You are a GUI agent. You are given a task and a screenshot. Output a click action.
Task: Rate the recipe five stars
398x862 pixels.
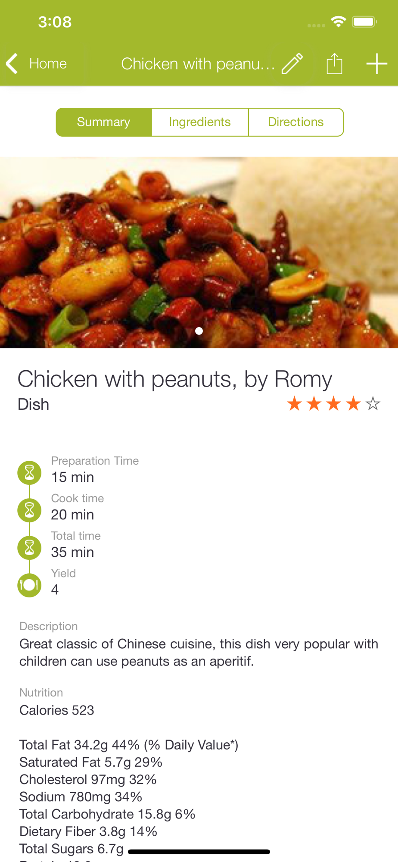(373, 404)
